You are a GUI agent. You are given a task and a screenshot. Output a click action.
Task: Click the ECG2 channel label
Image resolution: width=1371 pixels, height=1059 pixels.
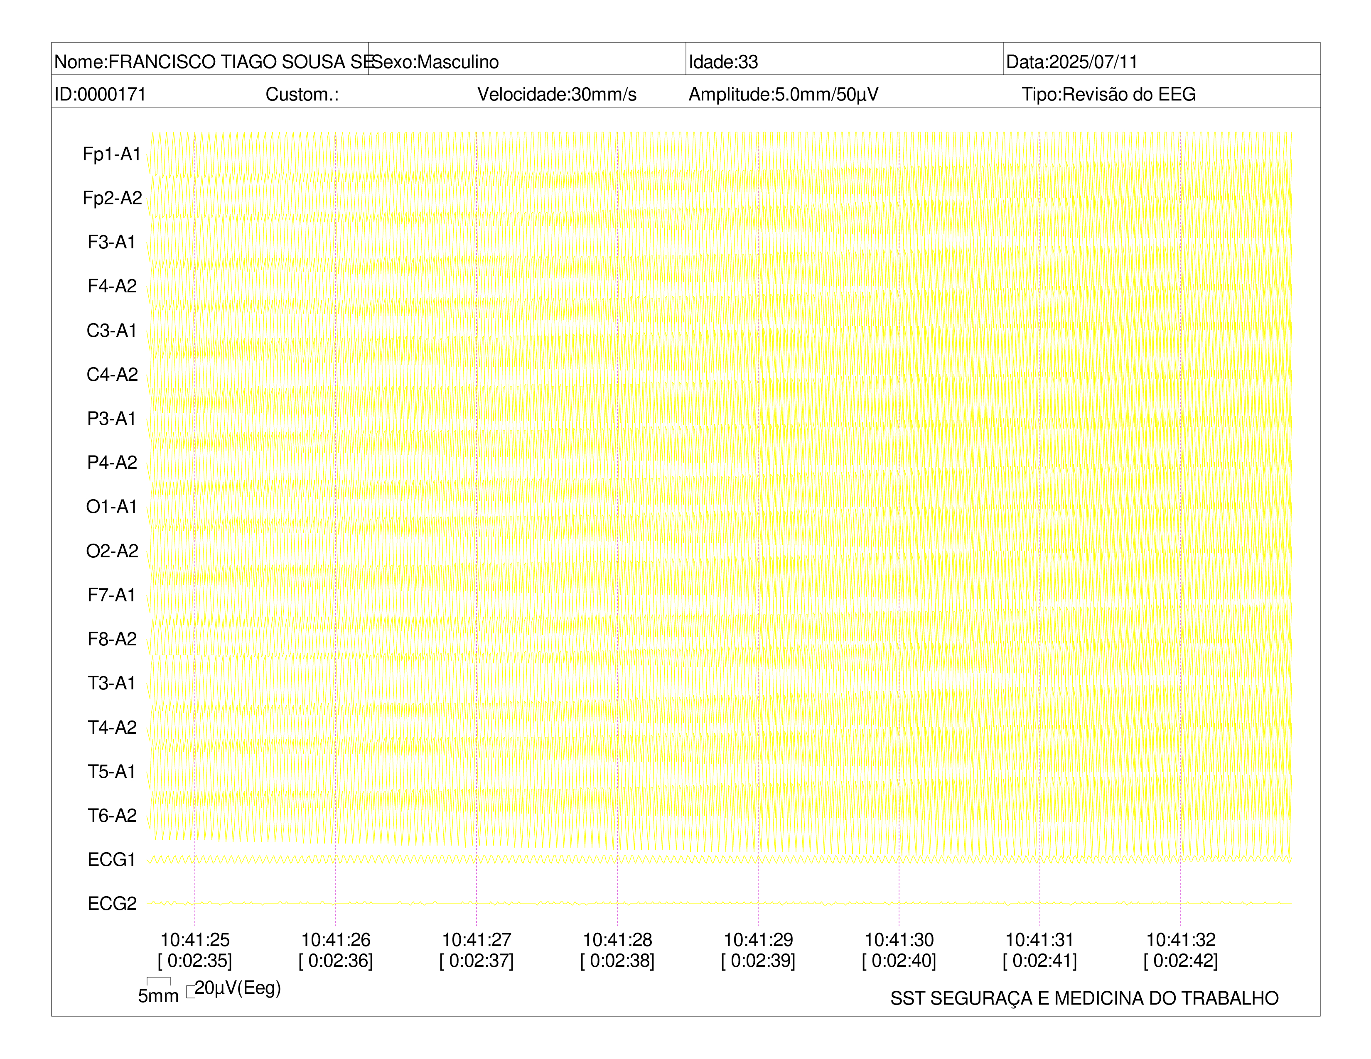[112, 903]
